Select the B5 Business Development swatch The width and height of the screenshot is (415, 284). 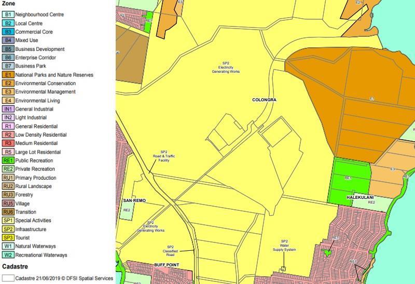click(x=8, y=49)
